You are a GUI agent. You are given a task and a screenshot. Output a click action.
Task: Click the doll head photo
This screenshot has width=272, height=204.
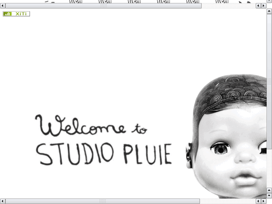(226, 136)
